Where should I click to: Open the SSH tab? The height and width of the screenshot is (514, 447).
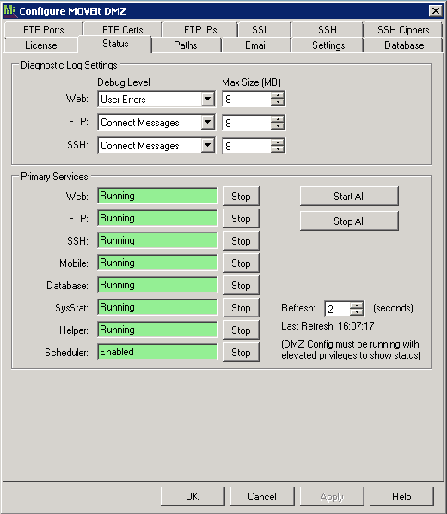tap(328, 30)
